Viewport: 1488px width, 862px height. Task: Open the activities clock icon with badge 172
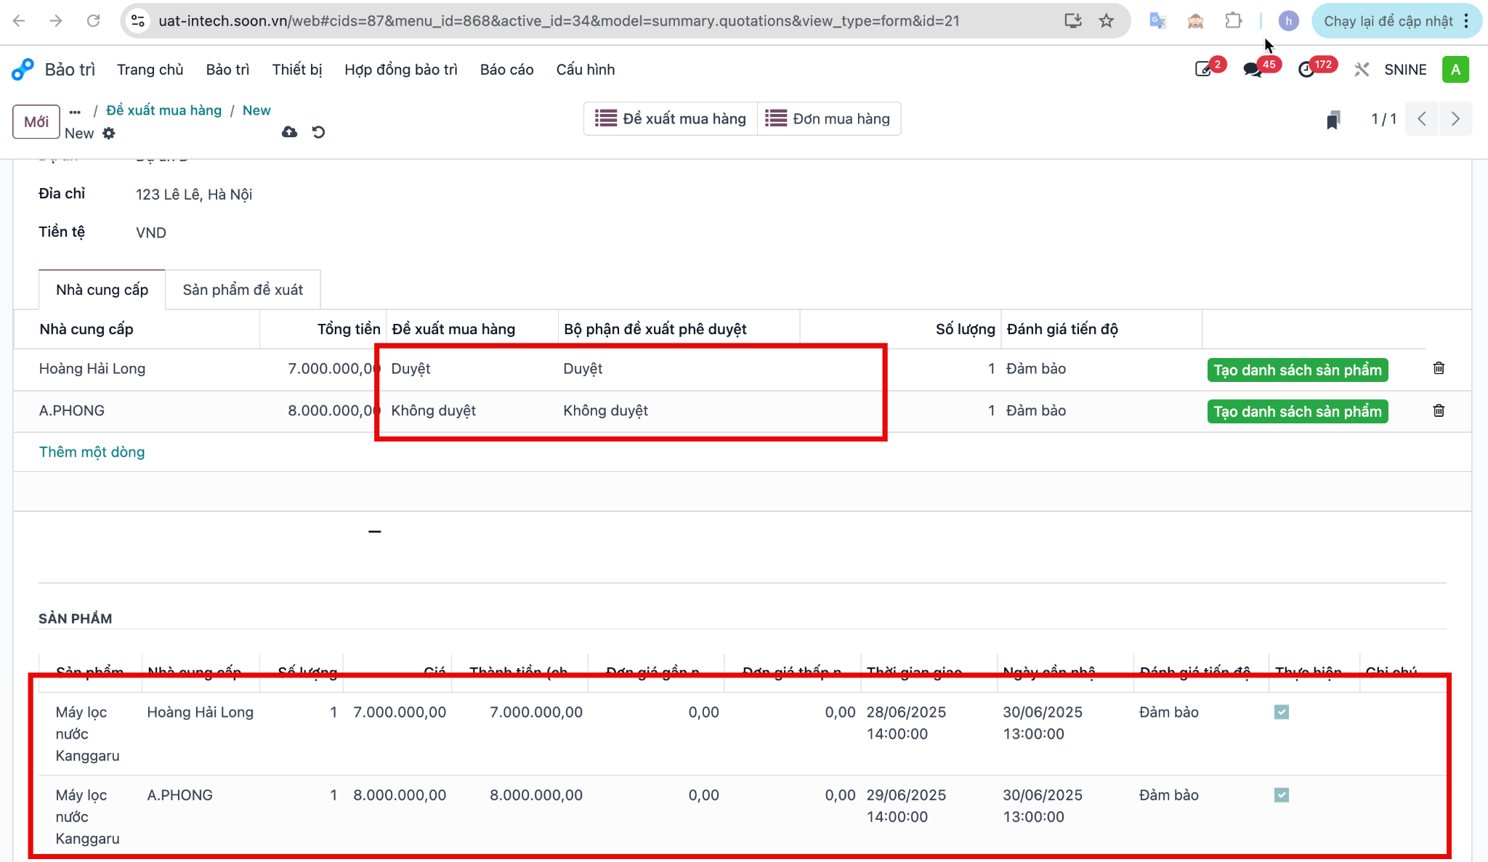[x=1306, y=70]
